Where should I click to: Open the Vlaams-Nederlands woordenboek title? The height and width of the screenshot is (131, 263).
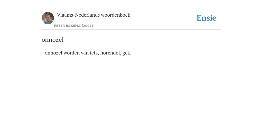pos(93,15)
